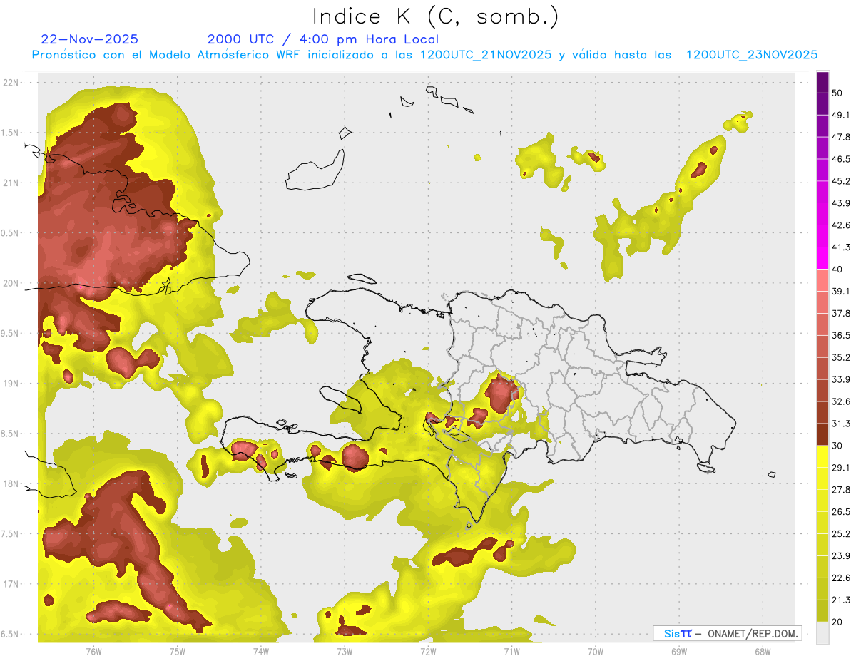856x661 pixels.
Task: Click legend value '29.1'
Action: point(841,468)
